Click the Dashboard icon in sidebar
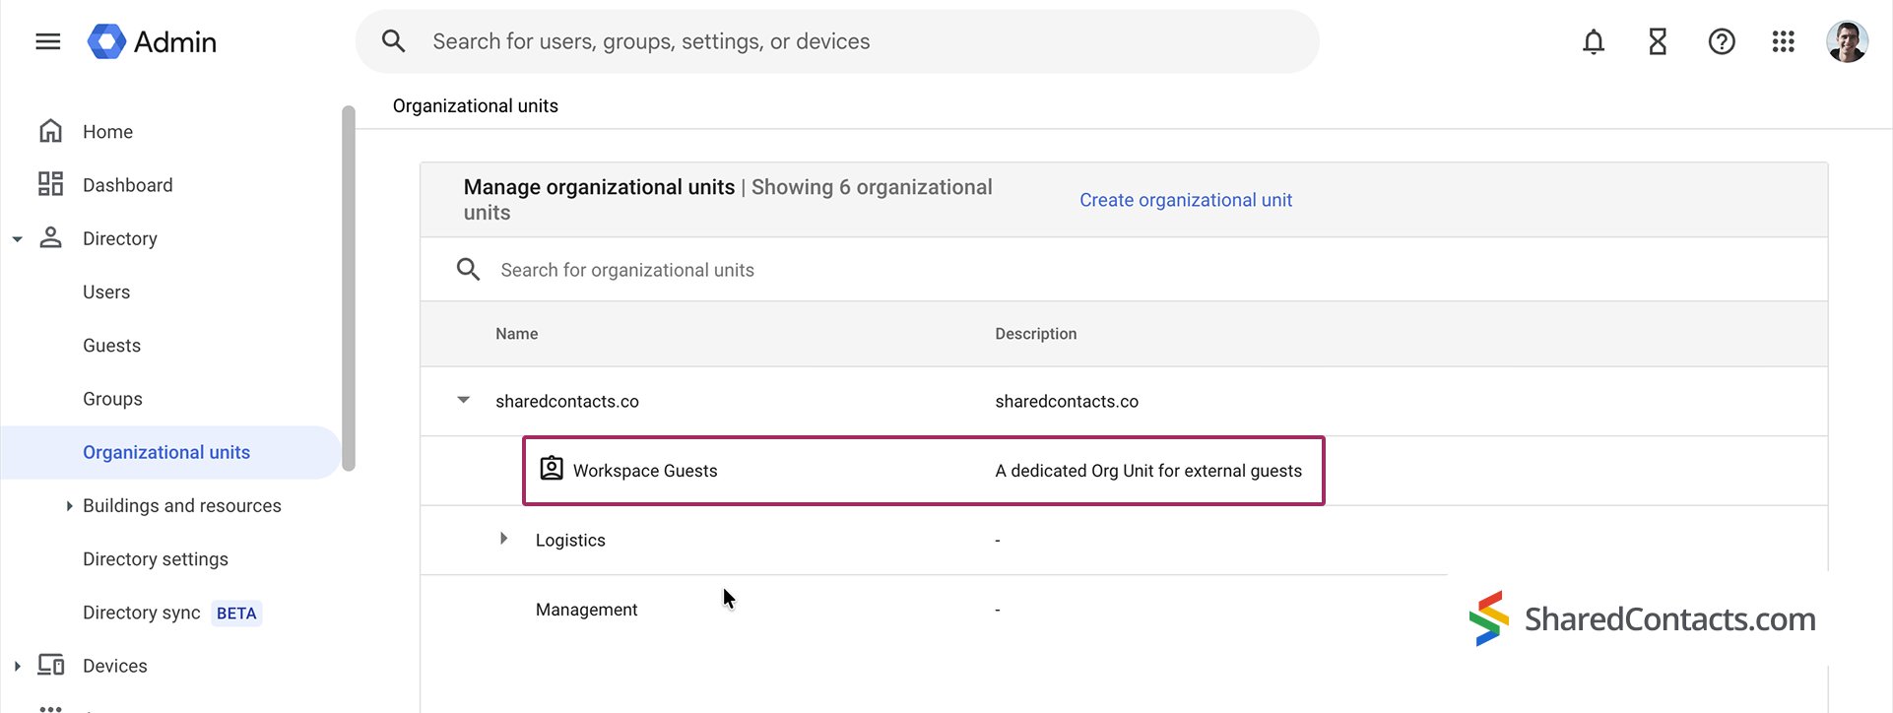Screen dimensions: 1893x713 coord(50,184)
